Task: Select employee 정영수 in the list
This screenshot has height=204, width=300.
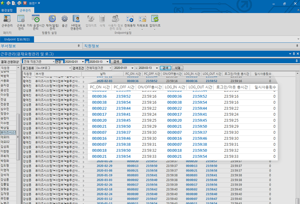Action: (8, 114)
